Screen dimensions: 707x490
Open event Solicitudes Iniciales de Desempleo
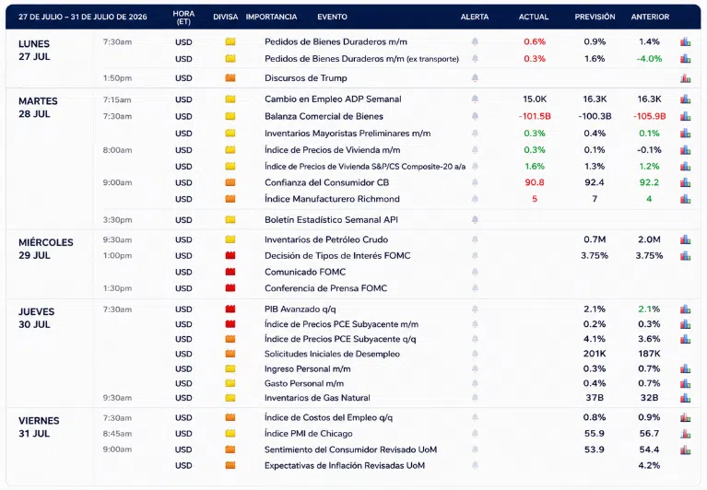333,354
